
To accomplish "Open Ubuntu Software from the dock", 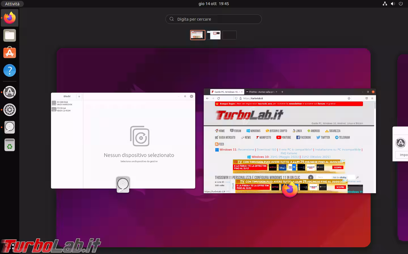I will tap(10, 53).
